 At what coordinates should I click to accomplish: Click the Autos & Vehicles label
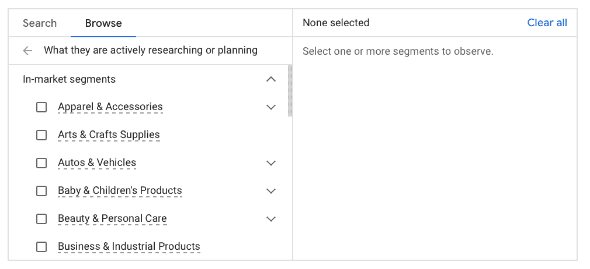[x=97, y=163]
